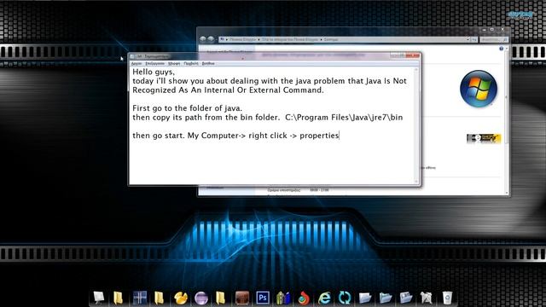
Task: Open the Notepad Format (Μορφή) menu
Action: click(174, 64)
